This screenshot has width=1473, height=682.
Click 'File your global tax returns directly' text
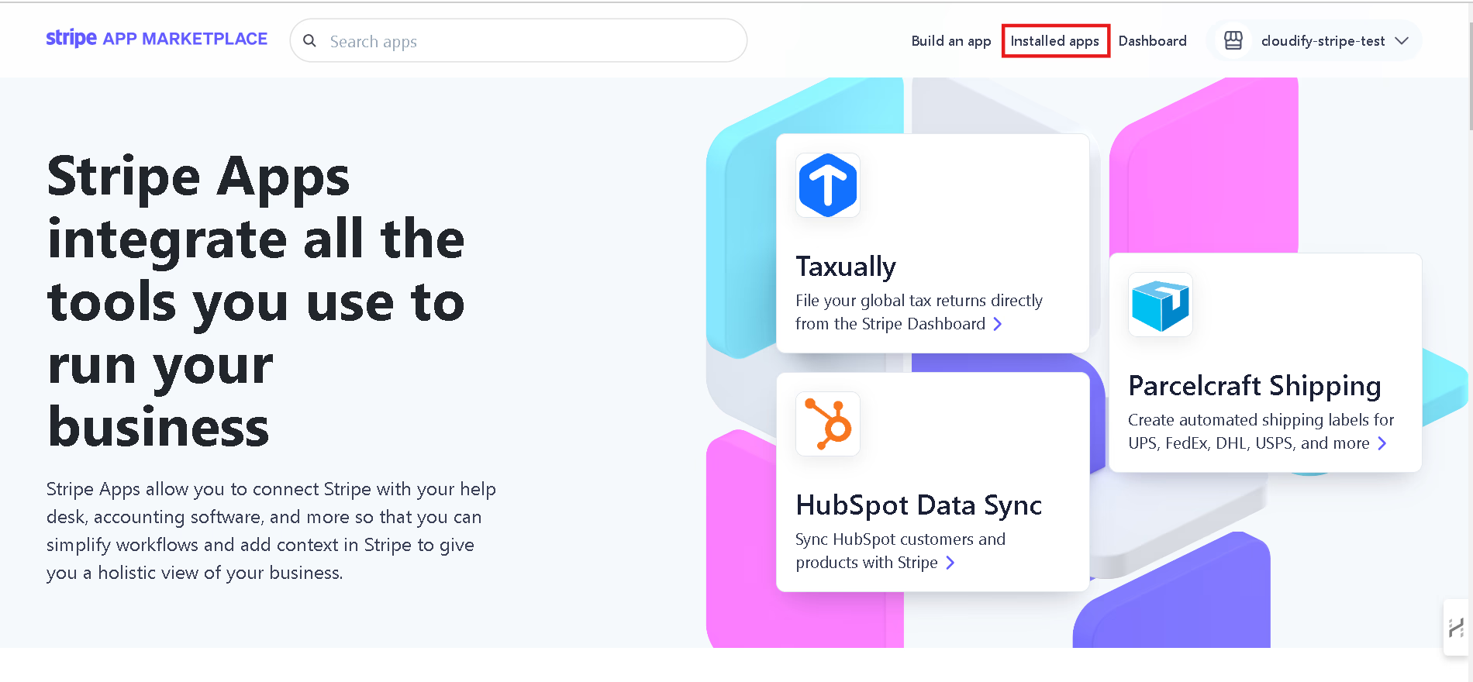point(919,301)
